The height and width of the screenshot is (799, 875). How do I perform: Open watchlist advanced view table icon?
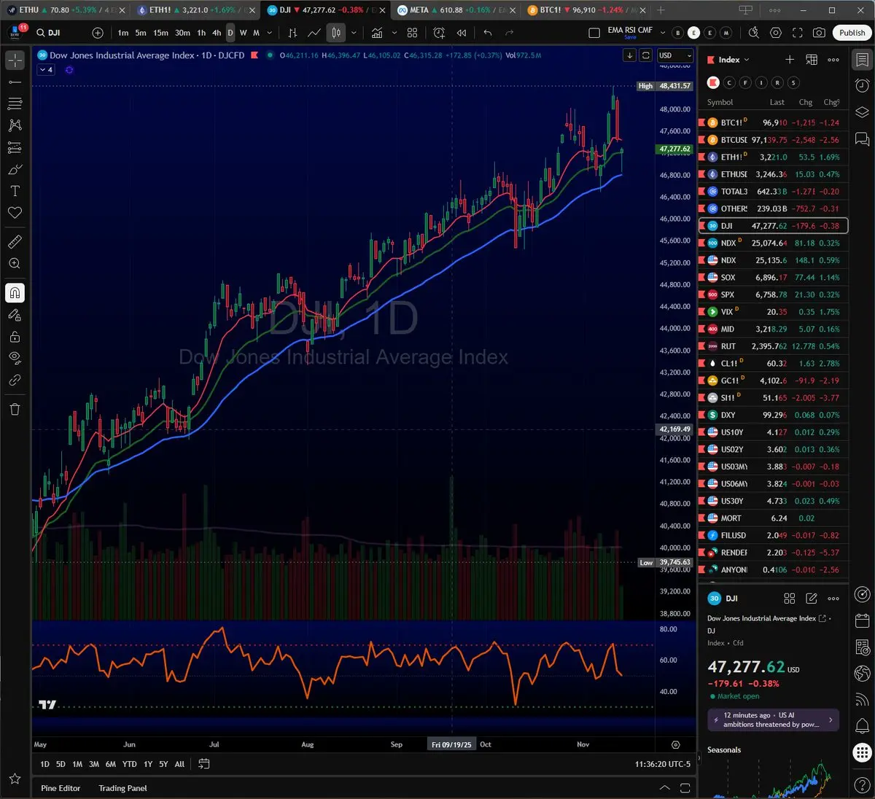[812, 60]
